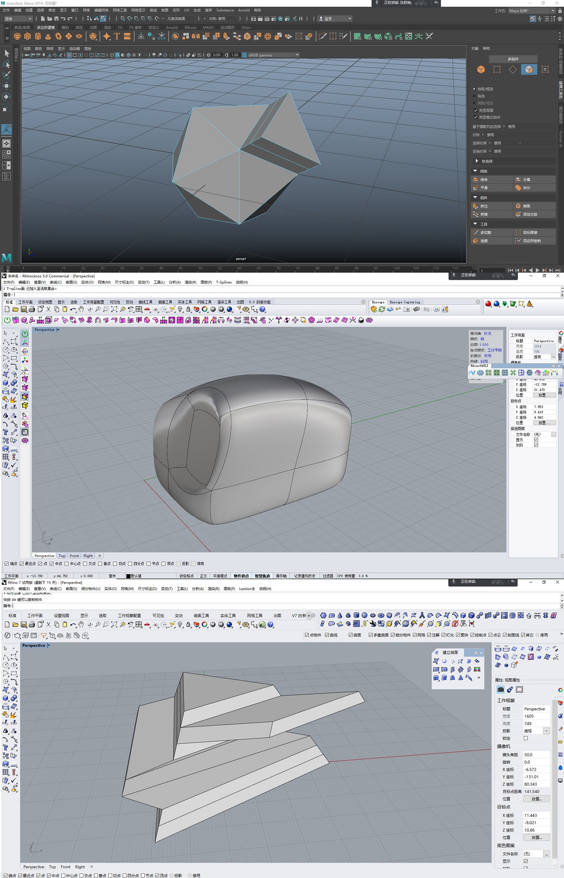Switch to Top viewport tab in Rhino 7
564x878 pixels.
[52, 867]
